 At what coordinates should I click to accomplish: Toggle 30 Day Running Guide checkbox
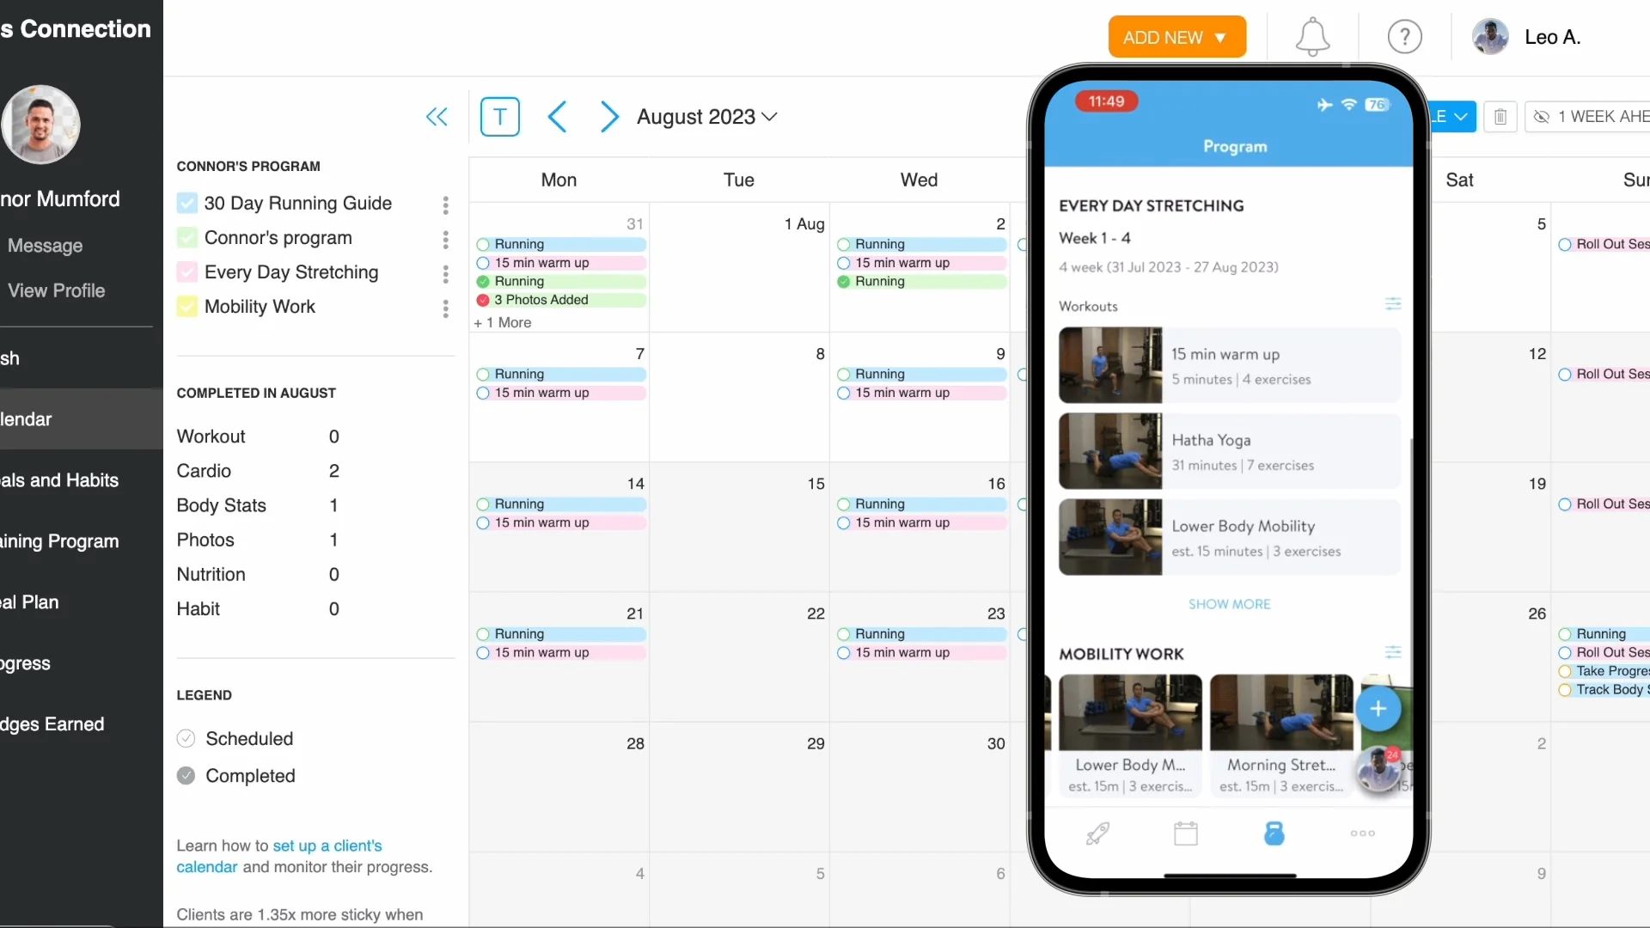click(x=186, y=204)
